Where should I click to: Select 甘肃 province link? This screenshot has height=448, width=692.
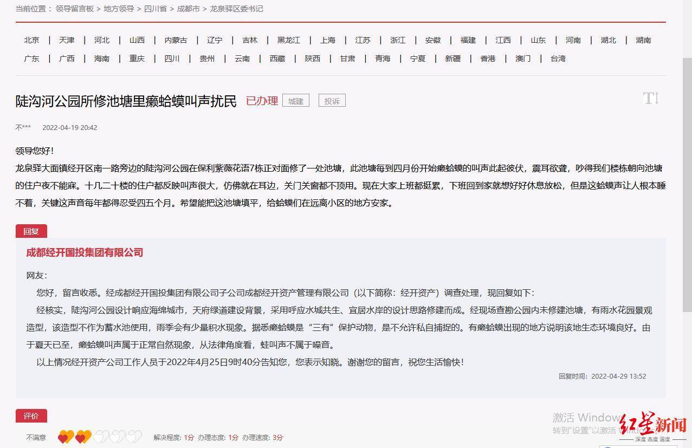[347, 59]
